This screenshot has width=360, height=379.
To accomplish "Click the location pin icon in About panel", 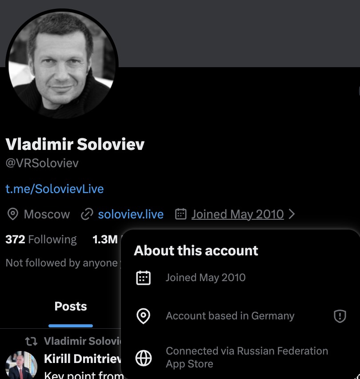I will pos(144,316).
